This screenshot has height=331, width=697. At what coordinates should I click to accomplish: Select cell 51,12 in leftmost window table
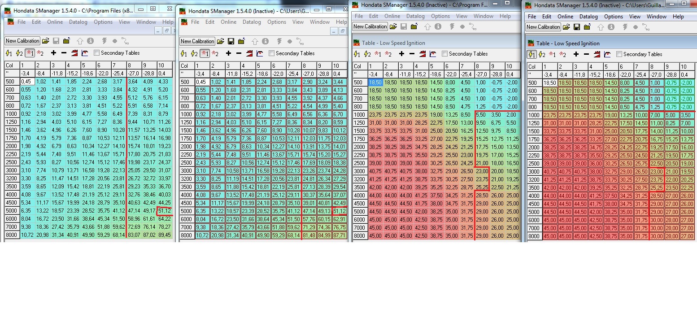tap(164, 211)
